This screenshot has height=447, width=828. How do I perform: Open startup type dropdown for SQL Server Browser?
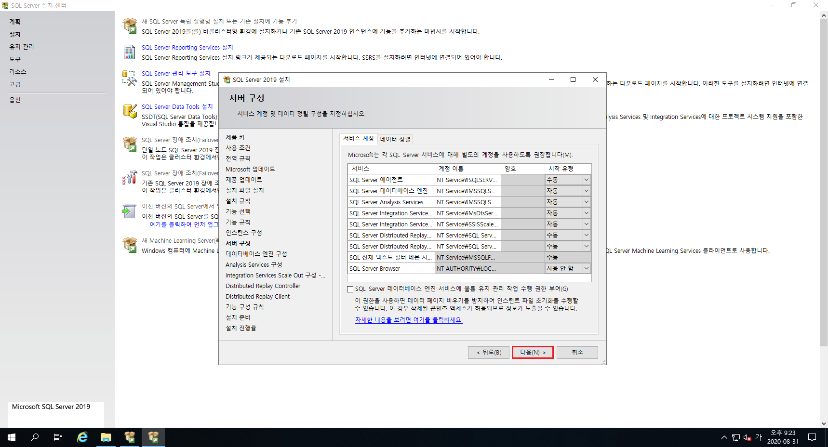587,268
